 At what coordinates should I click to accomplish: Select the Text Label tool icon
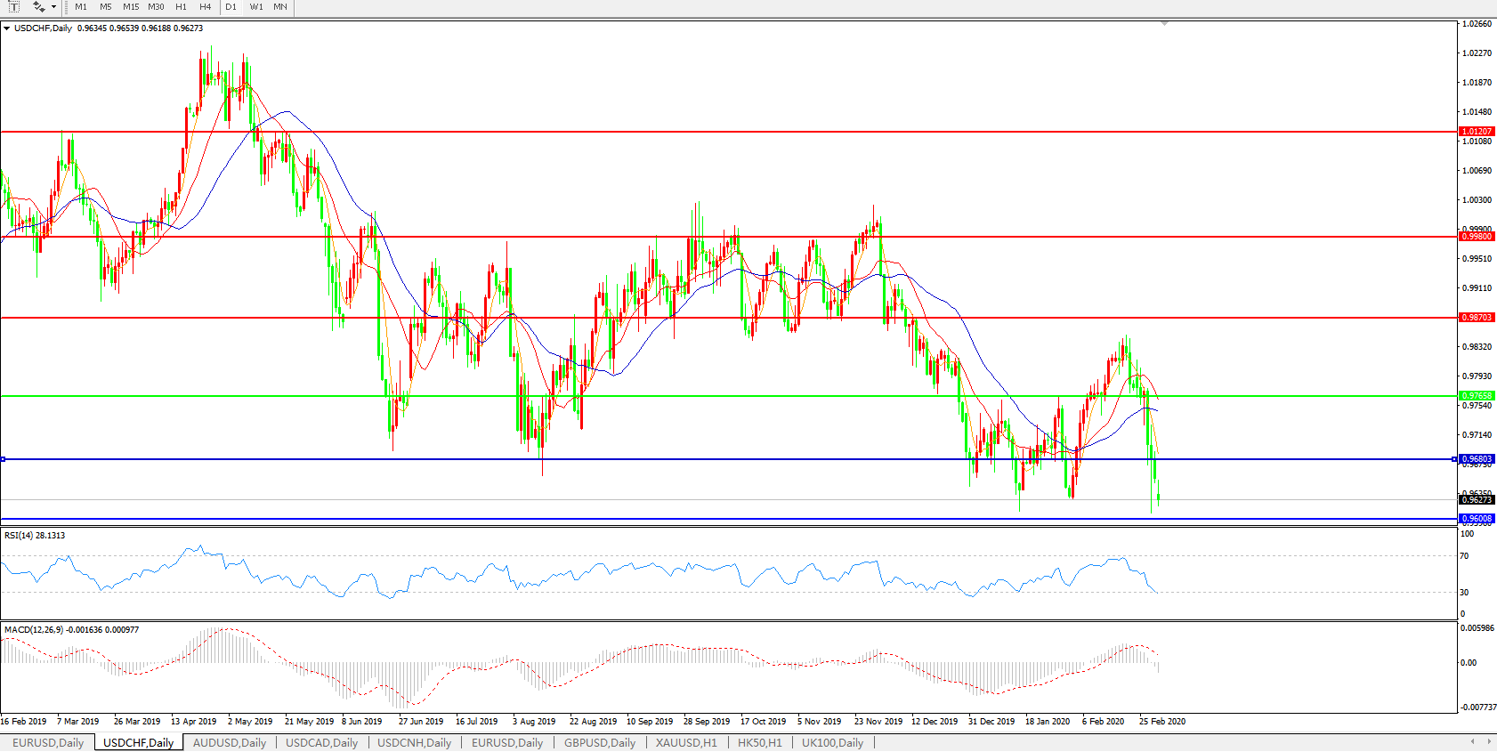13,6
